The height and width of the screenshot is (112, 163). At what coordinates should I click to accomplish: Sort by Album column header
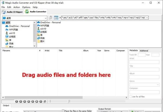(89, 51)
